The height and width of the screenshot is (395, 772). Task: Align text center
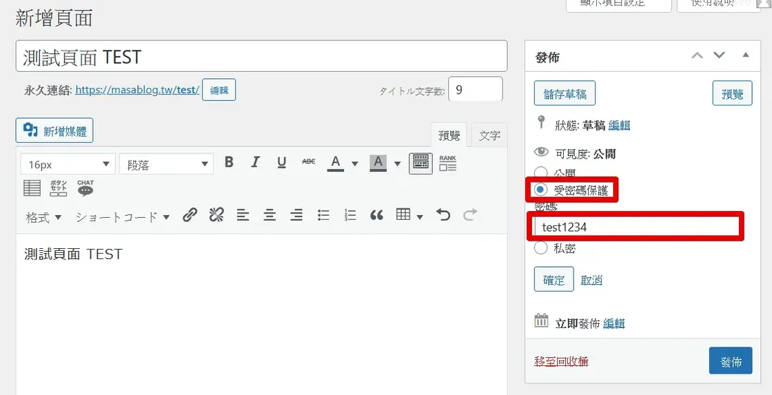tap(270, 215)
